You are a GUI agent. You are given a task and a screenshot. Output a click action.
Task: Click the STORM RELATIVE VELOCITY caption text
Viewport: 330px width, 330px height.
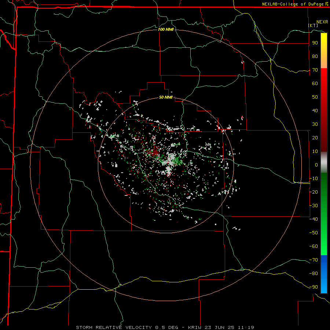[x=114, y=327]
